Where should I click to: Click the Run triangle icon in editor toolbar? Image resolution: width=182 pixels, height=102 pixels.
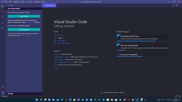[x=173, y=5]
